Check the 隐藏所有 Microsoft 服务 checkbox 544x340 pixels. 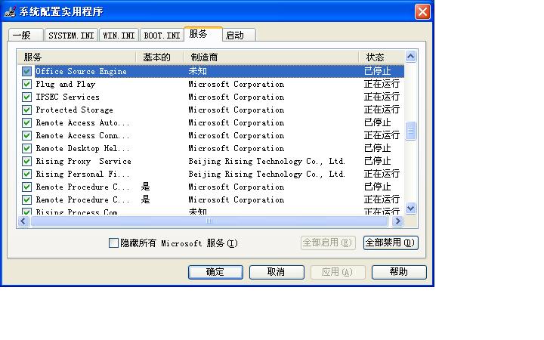pos(113,243)
